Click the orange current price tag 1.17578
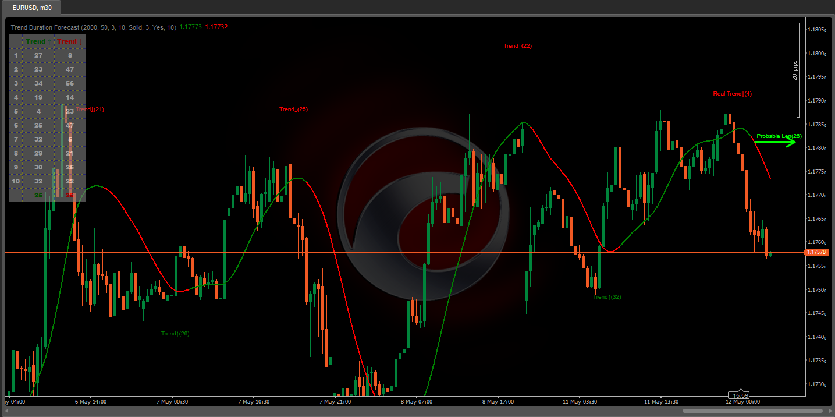835x417 pixels. [x=817, y=252]
